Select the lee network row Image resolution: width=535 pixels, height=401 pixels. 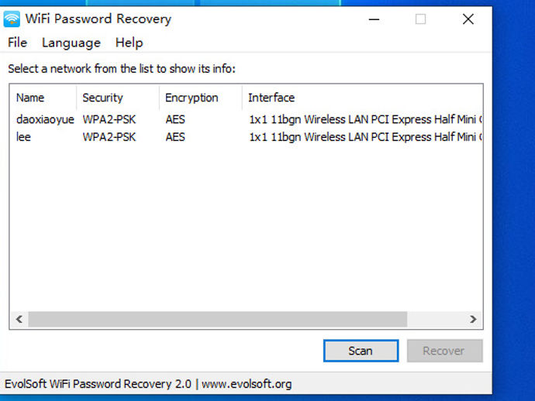[x=246, y=137]
